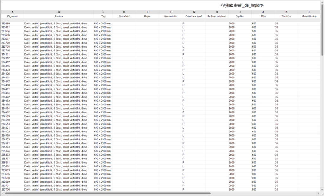Select the Rodina column header
This screenshot has width=325, height=196.
point(58,16)
